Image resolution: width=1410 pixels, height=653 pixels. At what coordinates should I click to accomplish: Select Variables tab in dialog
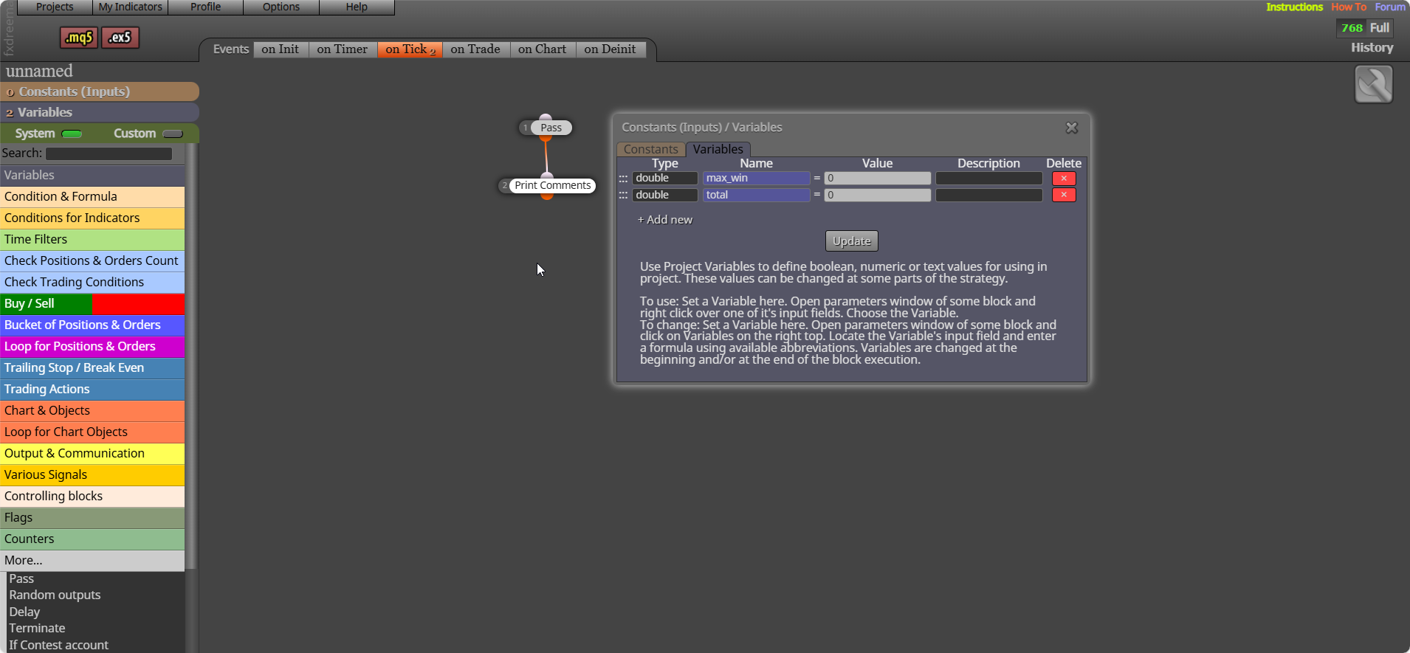pos(718,150)
